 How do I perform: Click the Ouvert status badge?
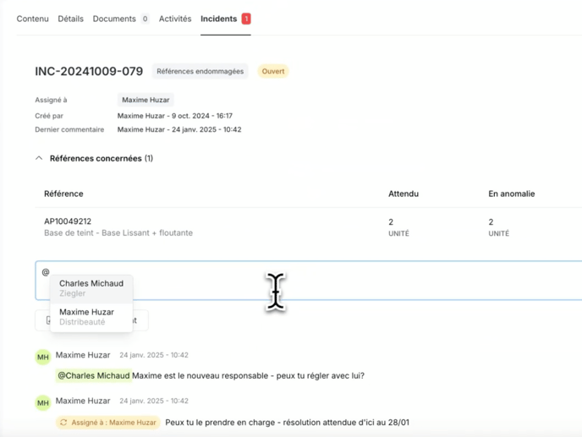[x=272, y=72]
